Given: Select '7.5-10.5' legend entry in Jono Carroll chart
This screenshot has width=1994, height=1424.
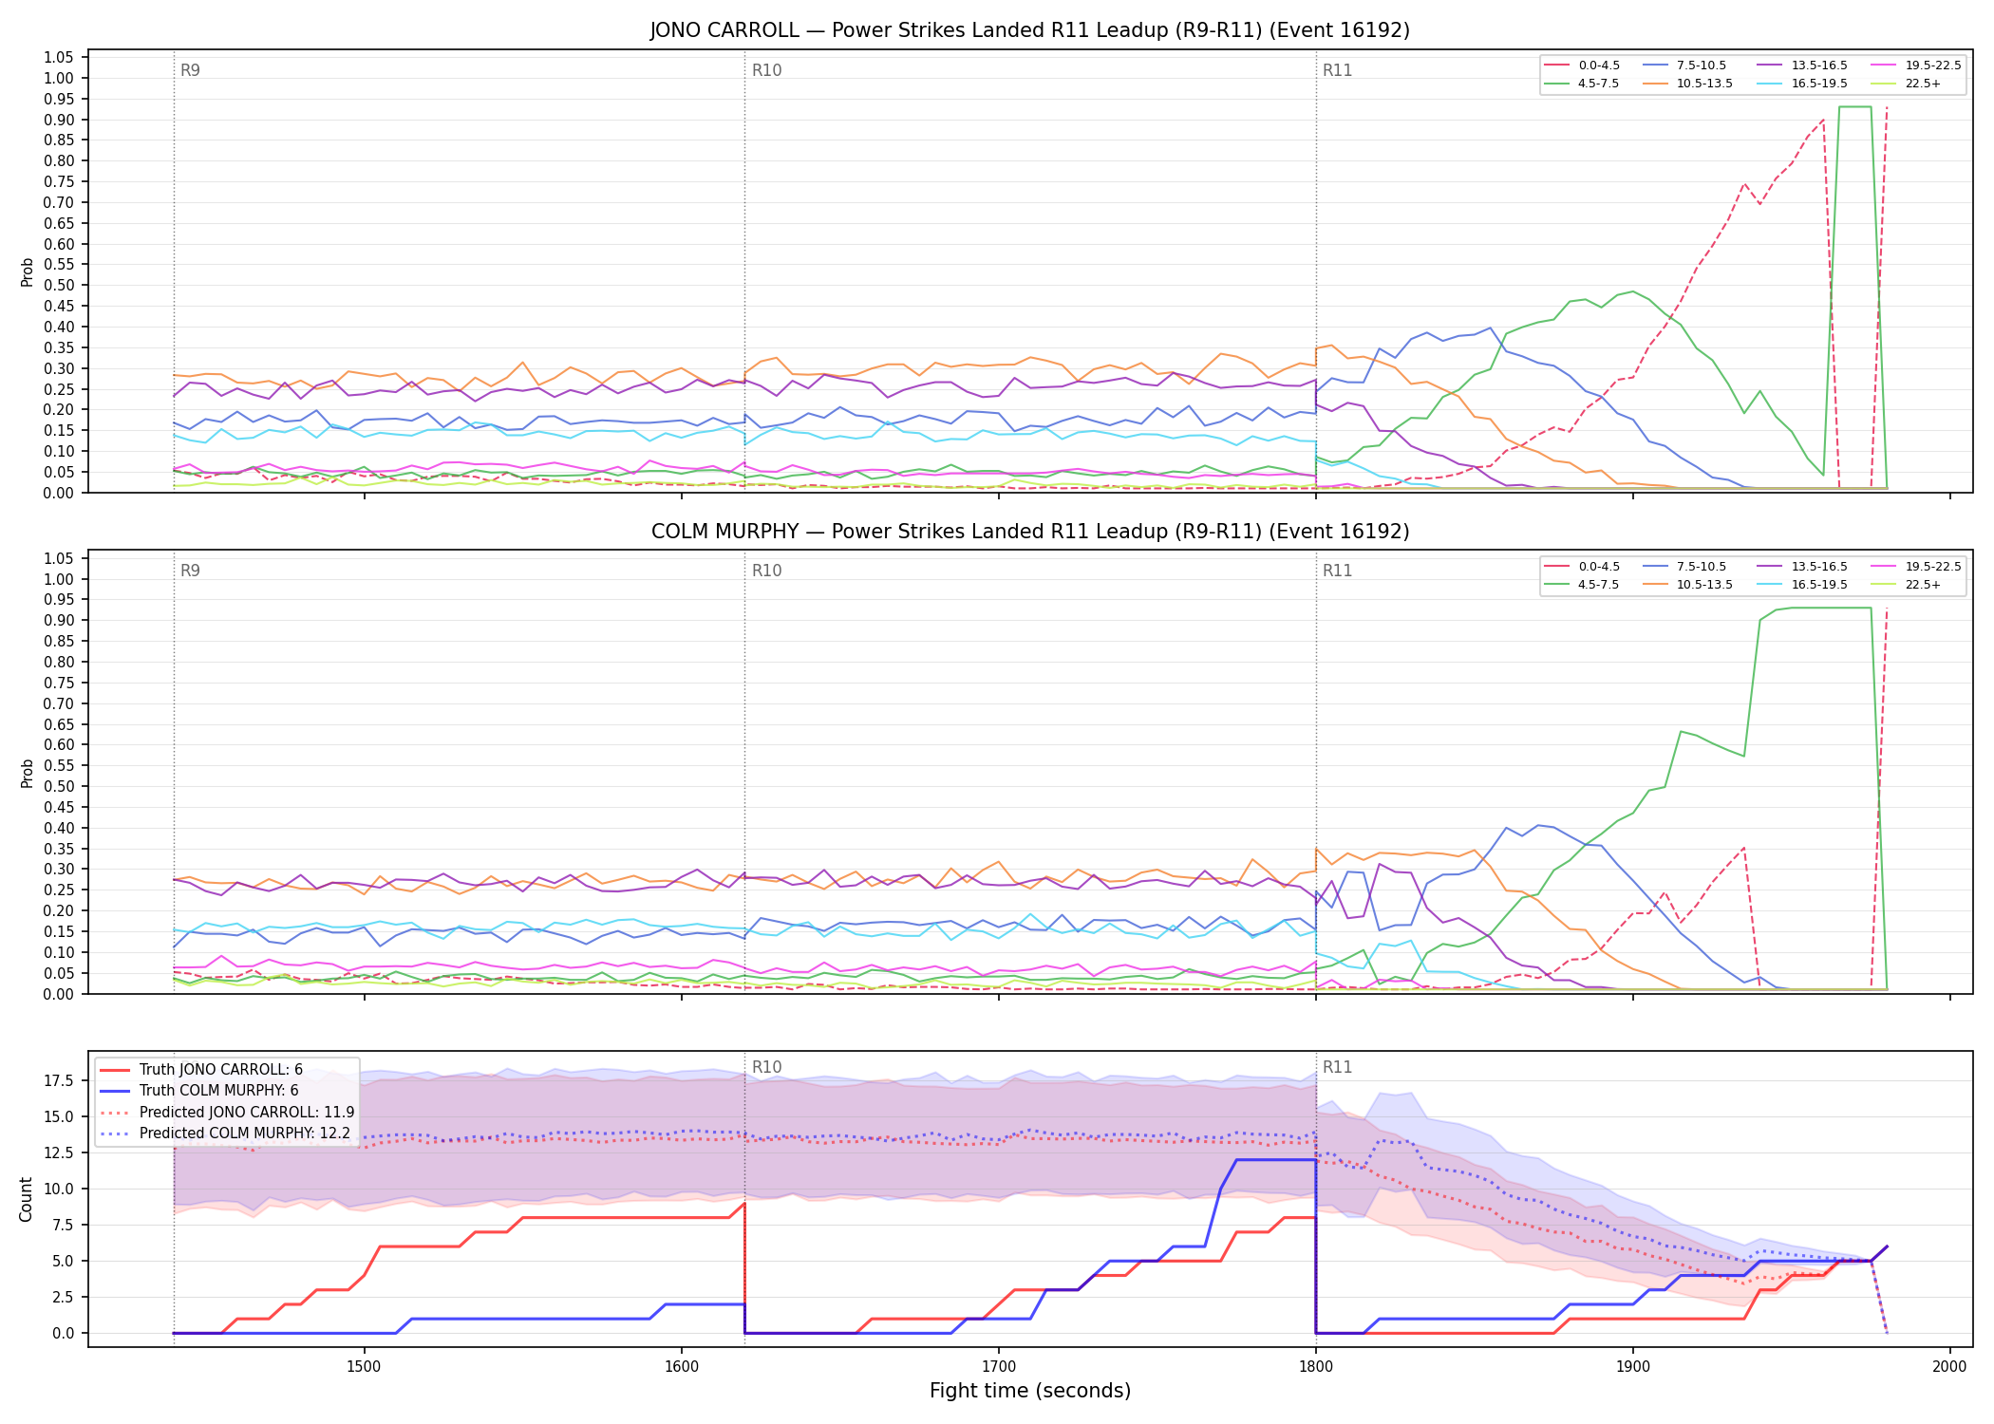Looking at the screenshot, I should (x=1685, y=66).
